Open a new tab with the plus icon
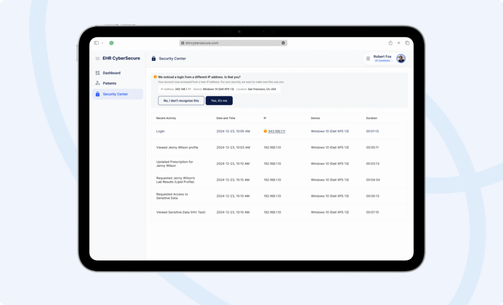503x305 pixels. (x=399, y=43)
